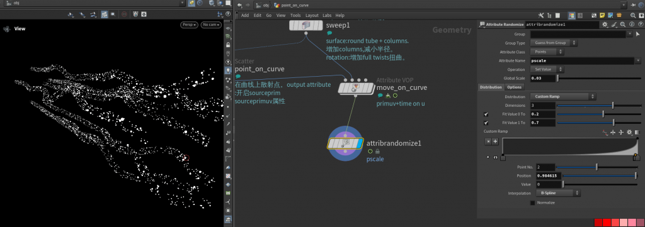Open the Layout menu
645x227 pixels.
tap(312, 16)
